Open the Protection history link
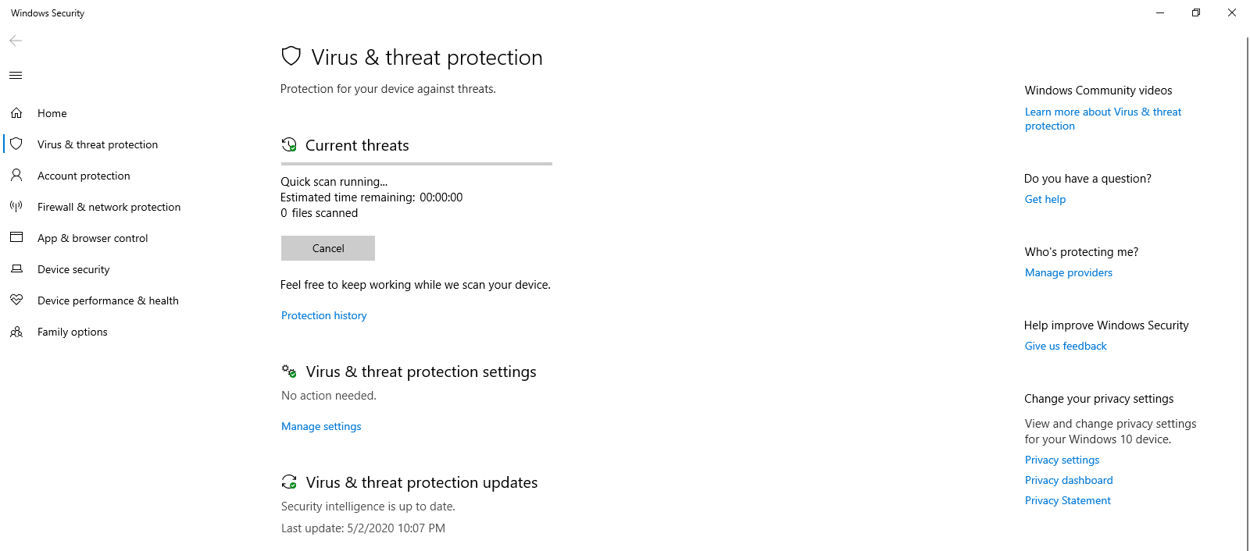Image resolution: width=1250 pixels, height=551 pixels. click(323, 315)
